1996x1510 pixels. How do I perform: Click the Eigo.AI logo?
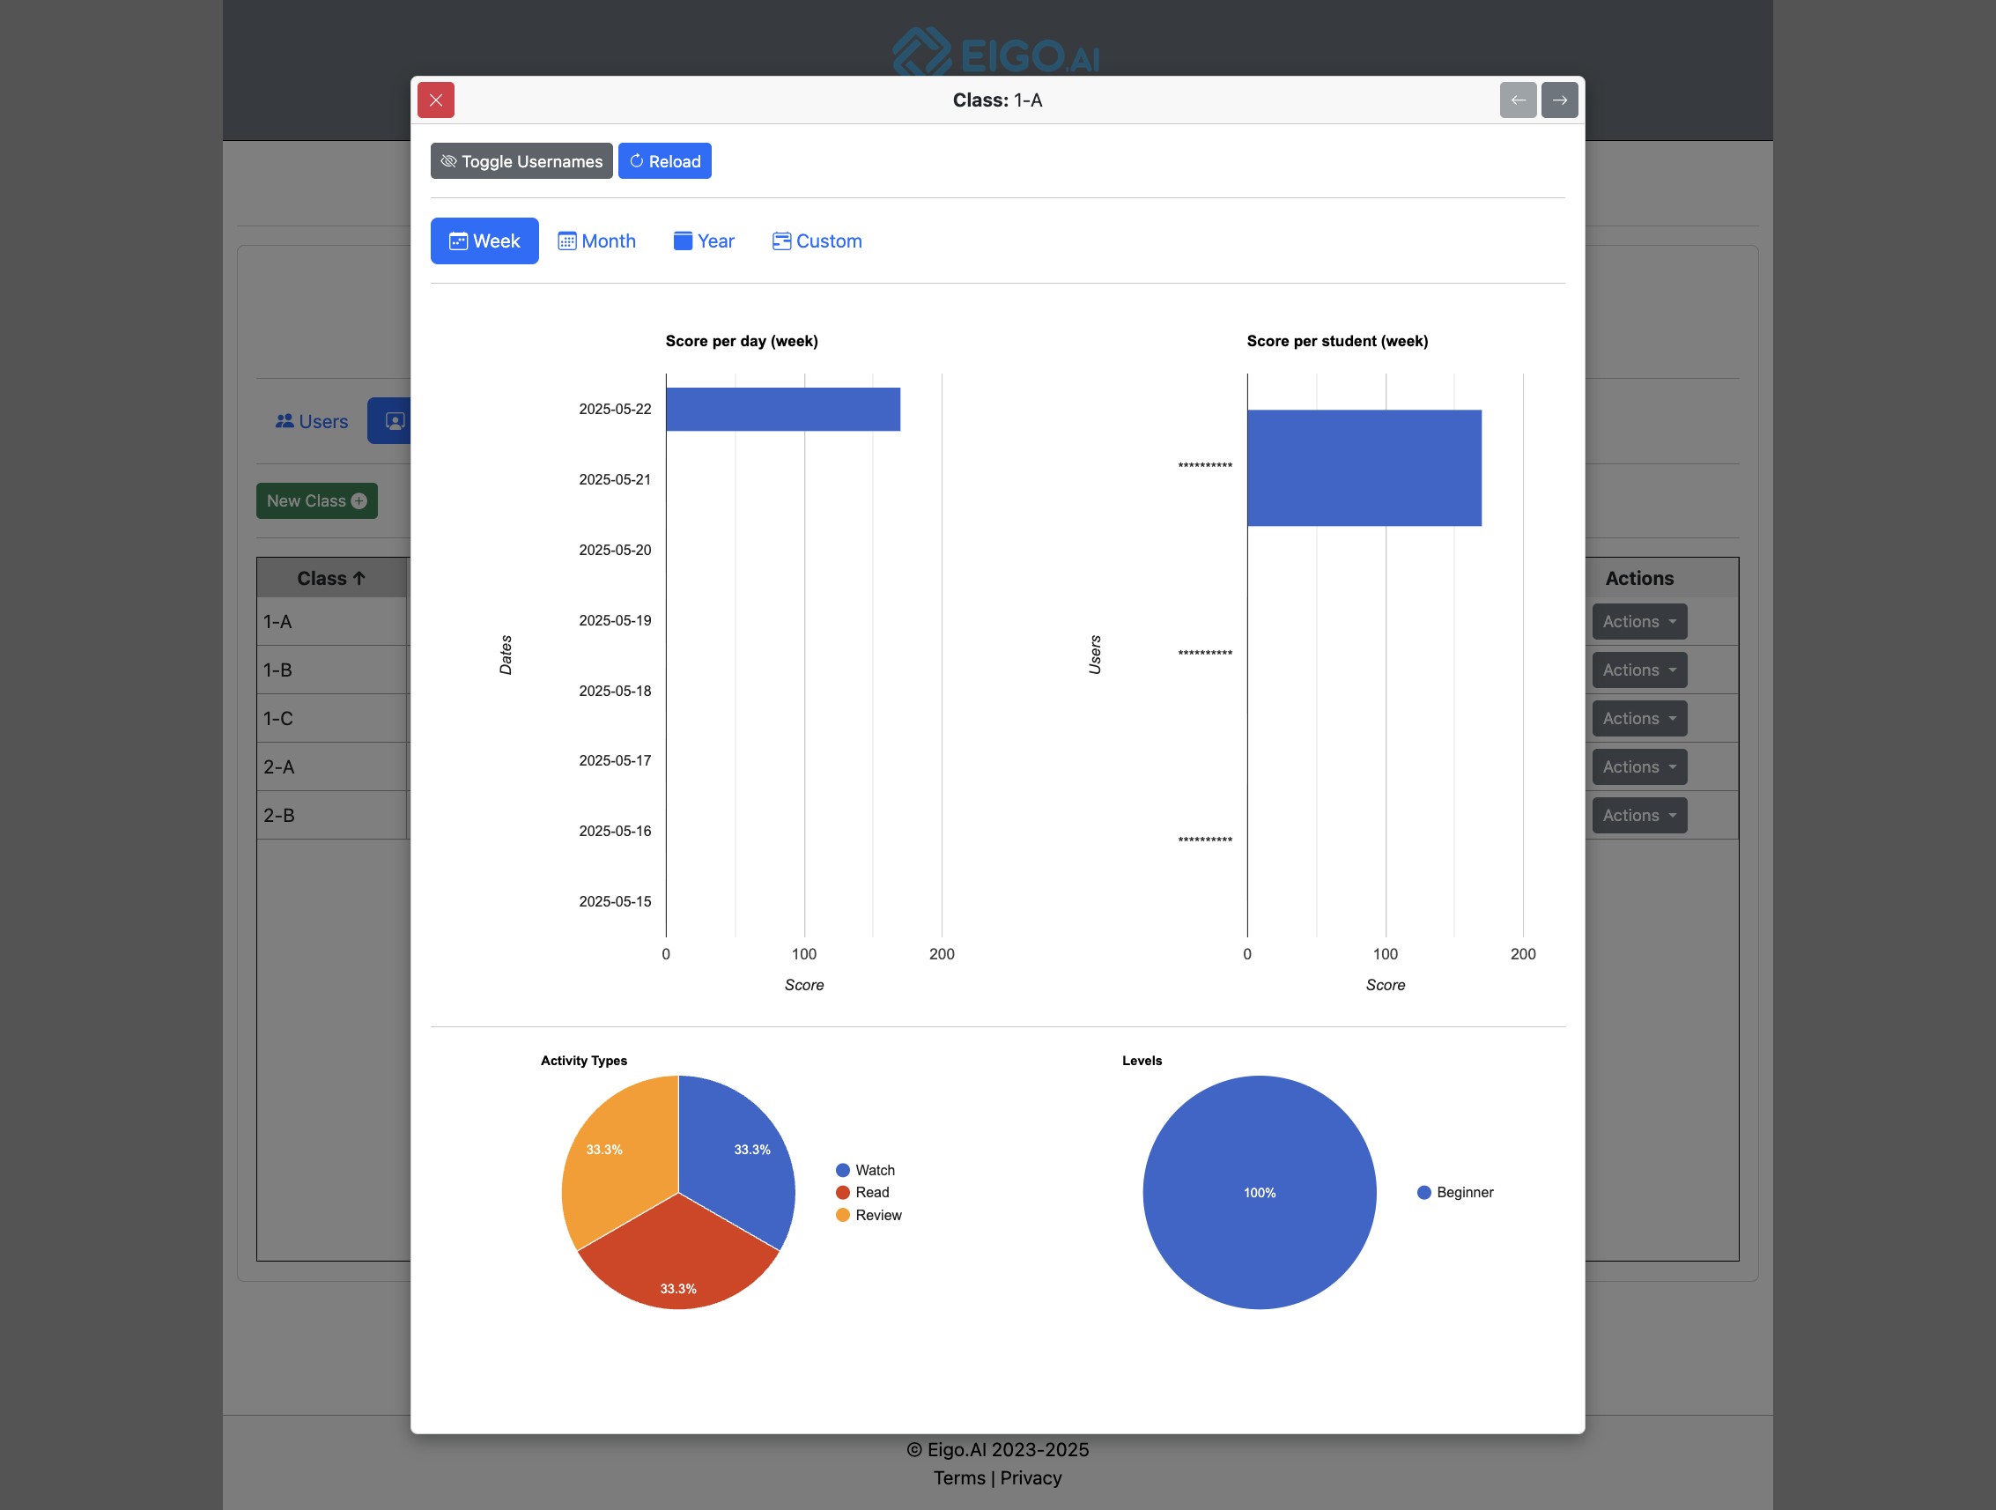coord(996,52)
